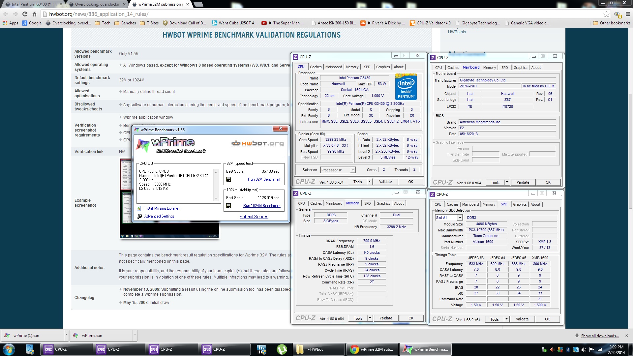Open Install Missing Libraries link

click(162, 208)
